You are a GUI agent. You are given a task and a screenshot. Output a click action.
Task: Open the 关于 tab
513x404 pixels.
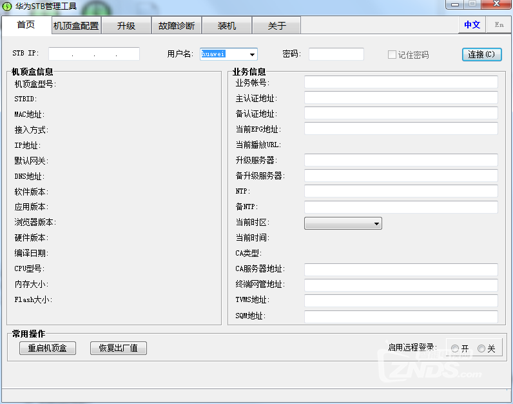(276, 26)
